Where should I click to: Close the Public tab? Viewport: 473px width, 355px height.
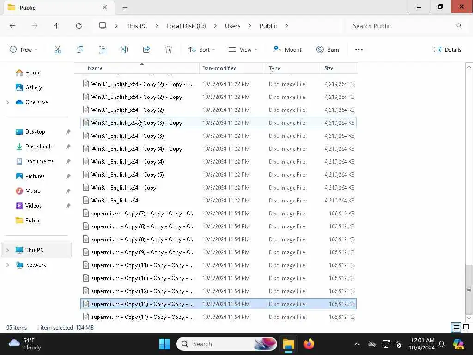pos(105,7)
